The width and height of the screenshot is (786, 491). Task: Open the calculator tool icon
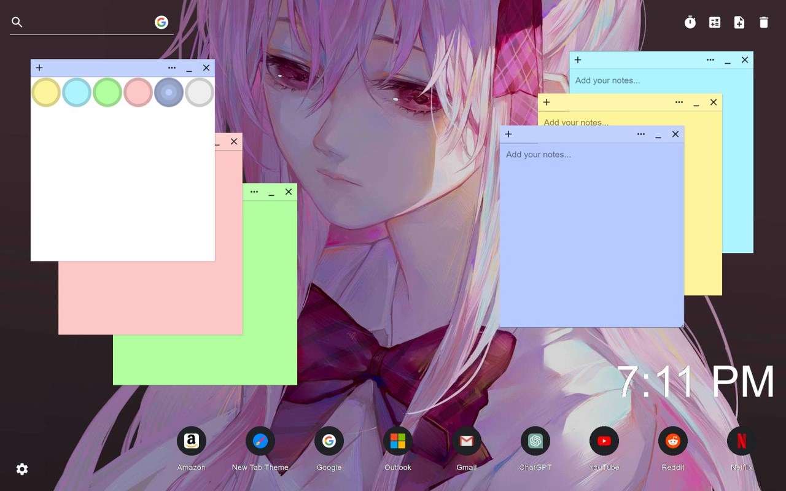tap(715, 23)
